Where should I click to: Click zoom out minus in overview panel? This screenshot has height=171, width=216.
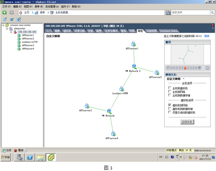click(x=168, y=68)
